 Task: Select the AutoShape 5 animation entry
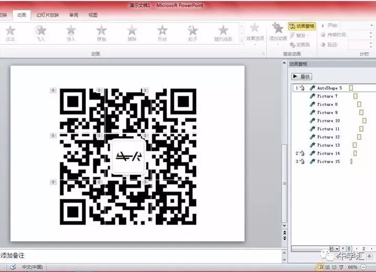[334, 88]
